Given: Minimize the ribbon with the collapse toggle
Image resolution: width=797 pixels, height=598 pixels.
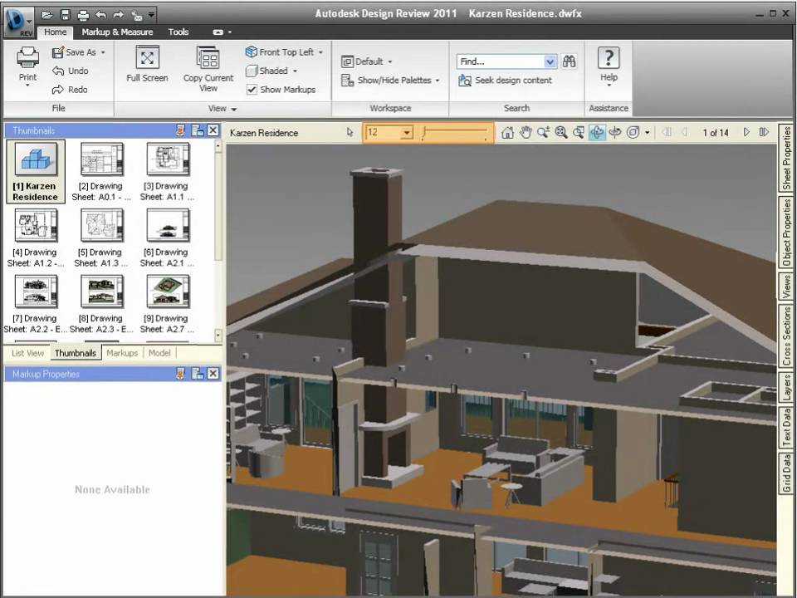Looking at the screenshot, I should 218,32.
